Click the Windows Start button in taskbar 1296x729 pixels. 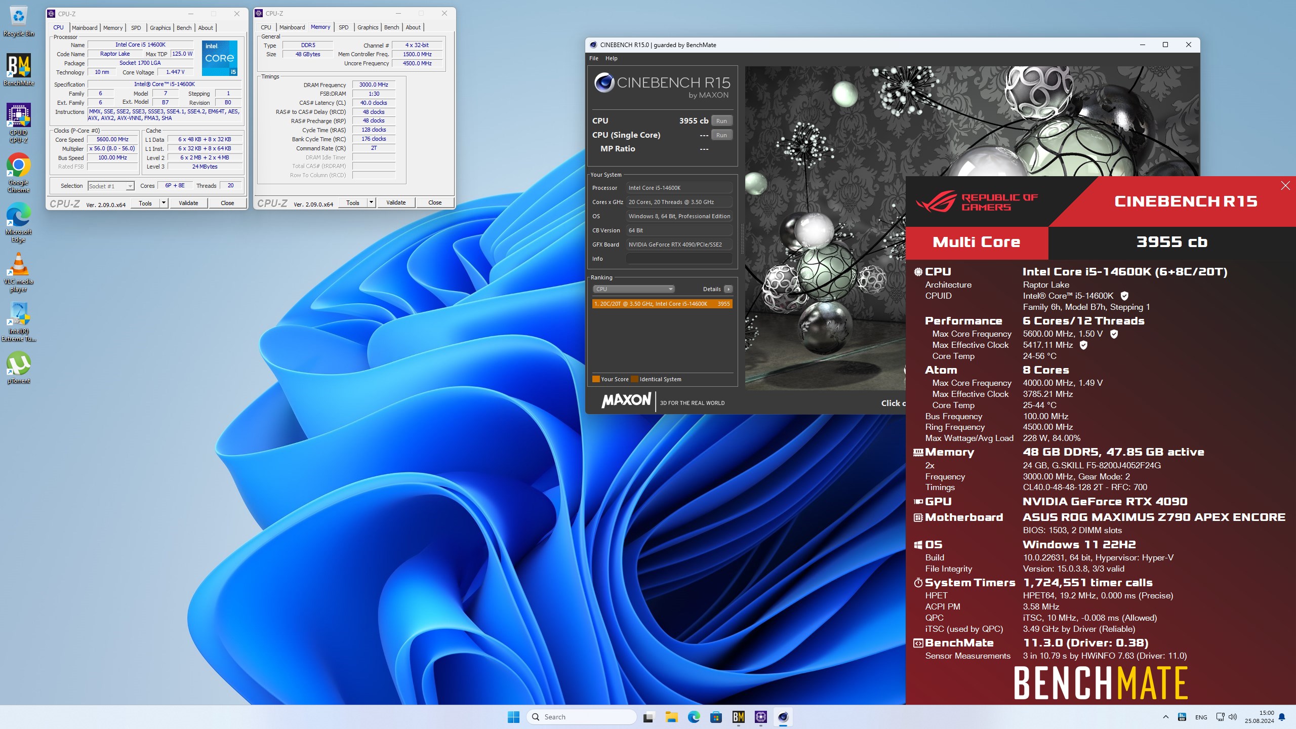click(x=513, y=717)
